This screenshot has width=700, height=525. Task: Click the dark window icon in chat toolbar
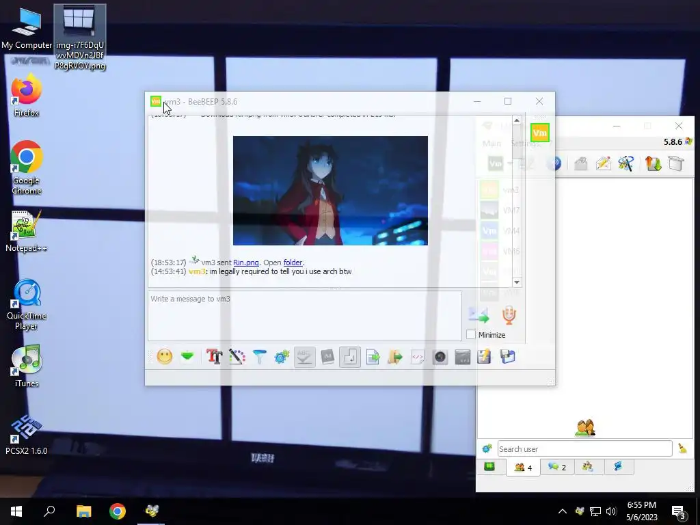(x=463, y=357)
